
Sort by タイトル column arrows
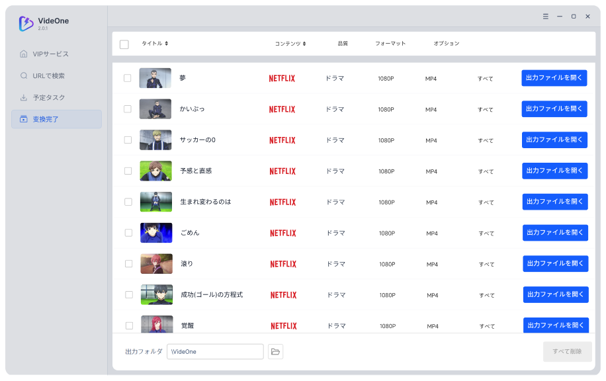click(x=166, y=43)
